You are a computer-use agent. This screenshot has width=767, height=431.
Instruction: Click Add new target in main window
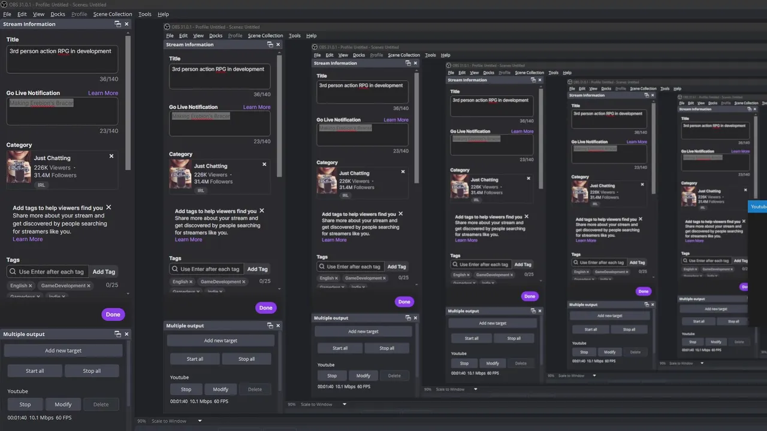click(63, 351)
